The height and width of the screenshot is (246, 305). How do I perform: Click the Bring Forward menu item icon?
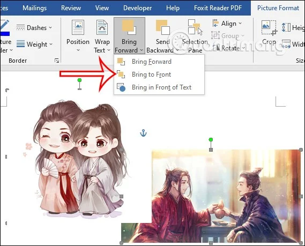point(121,62)
